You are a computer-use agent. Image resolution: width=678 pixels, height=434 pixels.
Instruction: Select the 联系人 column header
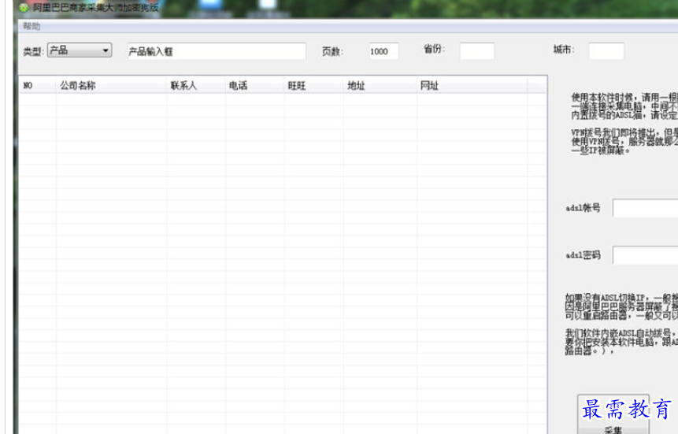[196, 85]
